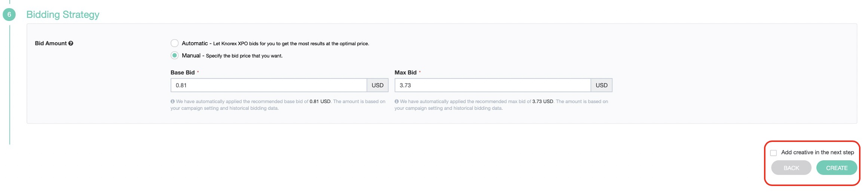Click the step 6 circle icon

point(9,15)
